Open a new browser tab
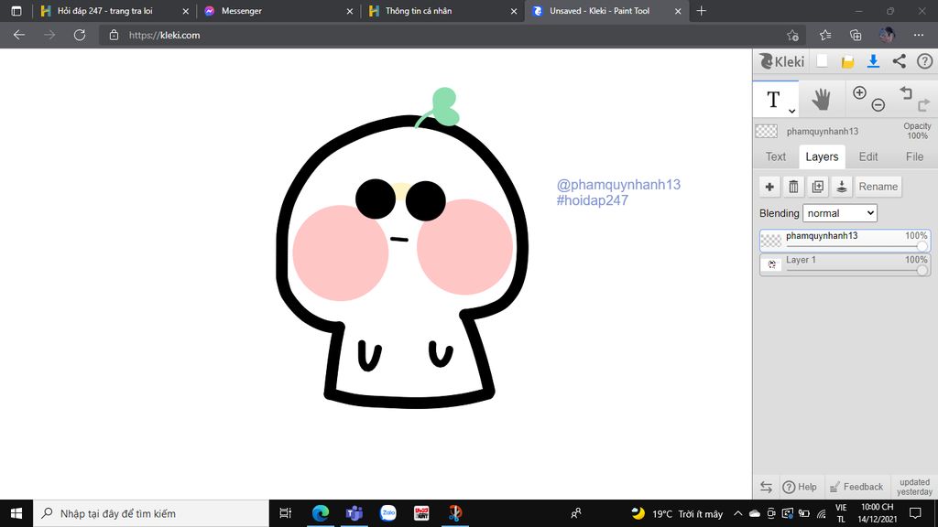Viewport: 938px width, 527px height. pos(702,11)
